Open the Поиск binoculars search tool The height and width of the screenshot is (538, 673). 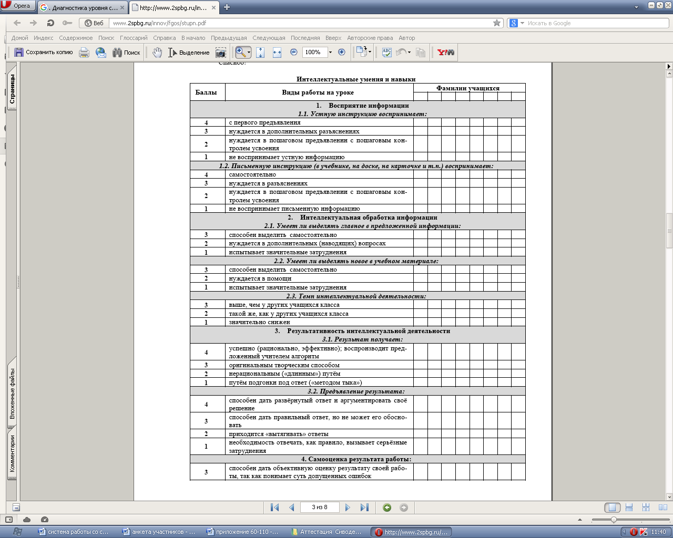coord(126,52)
